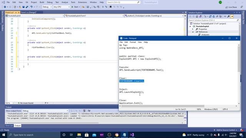Screen dimensions: 246x138
Task: Click the Save All icon in toolbar
Action: [27, 7]
